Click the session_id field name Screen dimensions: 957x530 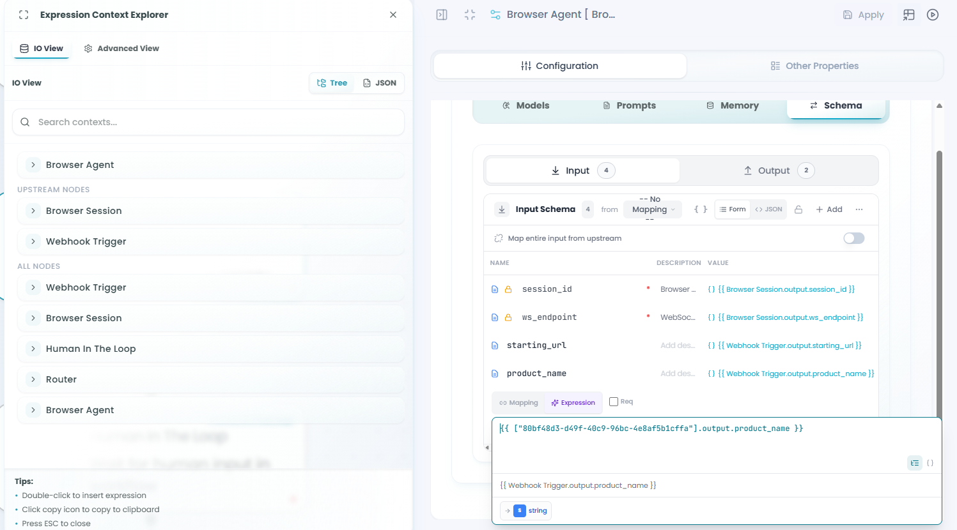[547, 289]
